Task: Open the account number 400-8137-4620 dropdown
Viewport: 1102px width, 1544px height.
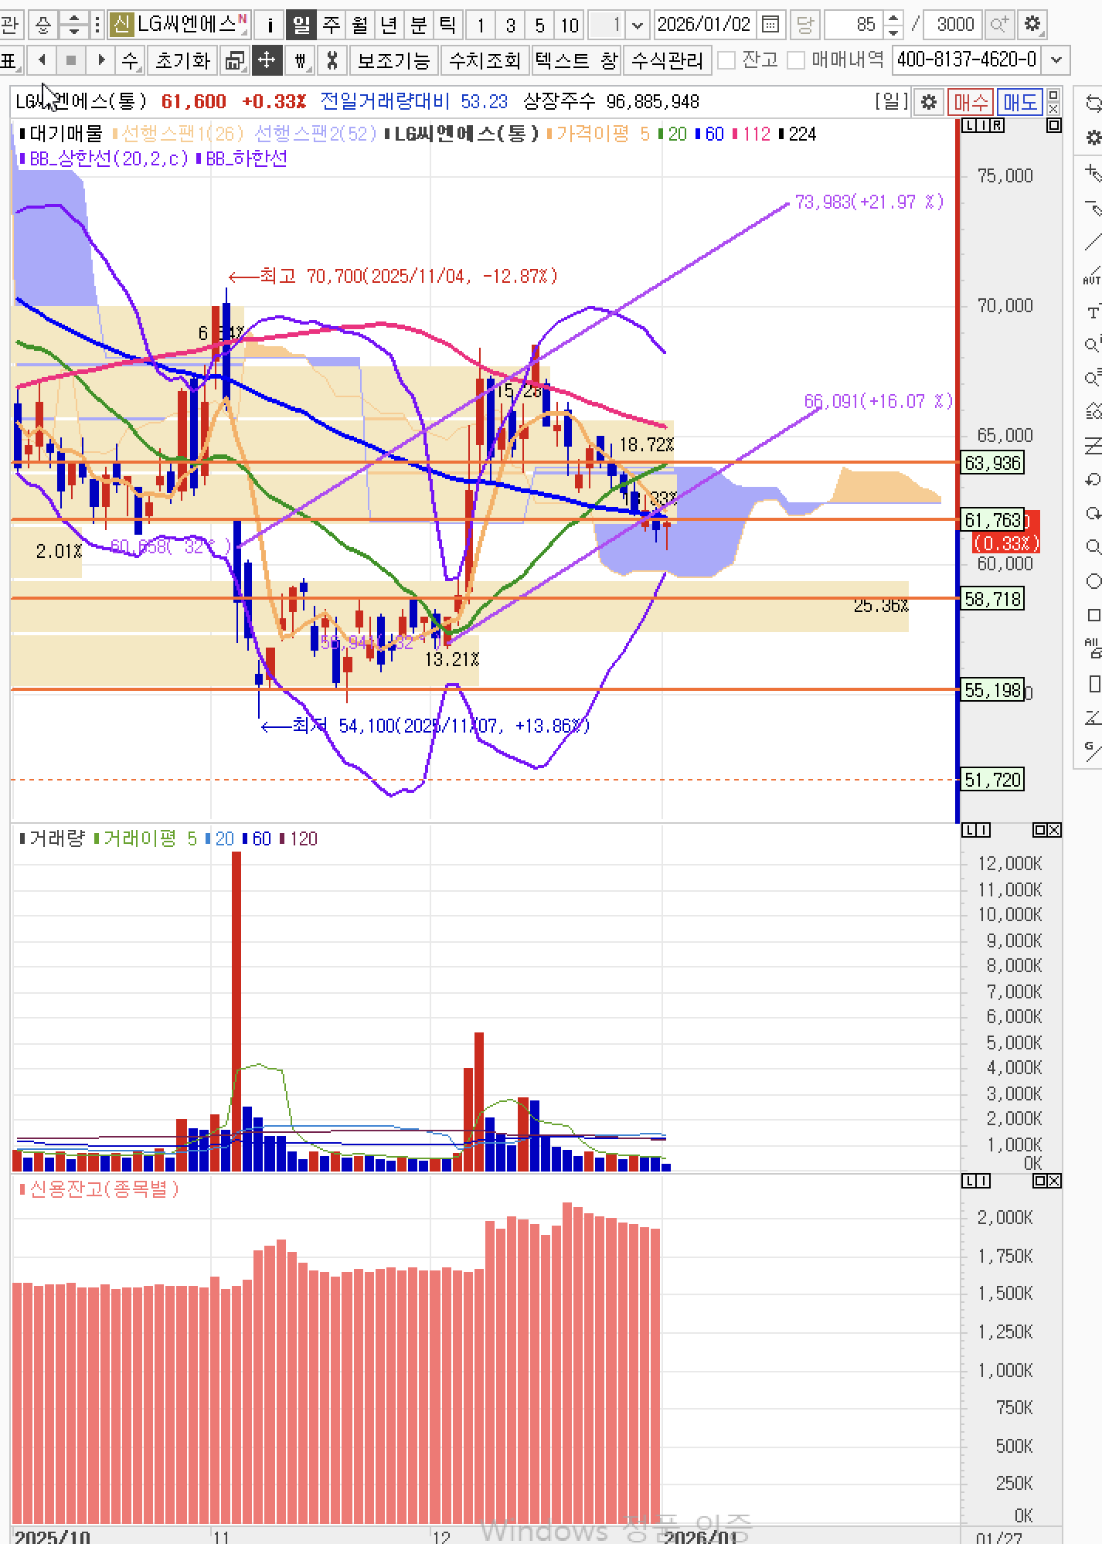Action: (1057, 60)
